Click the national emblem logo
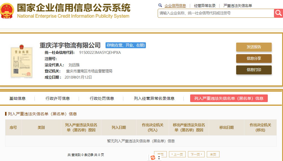 [x=7, y=11]
